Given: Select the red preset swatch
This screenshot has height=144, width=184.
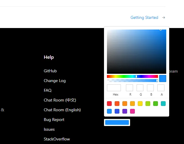Looking at the screenshot, I should (x=109, y=104).
